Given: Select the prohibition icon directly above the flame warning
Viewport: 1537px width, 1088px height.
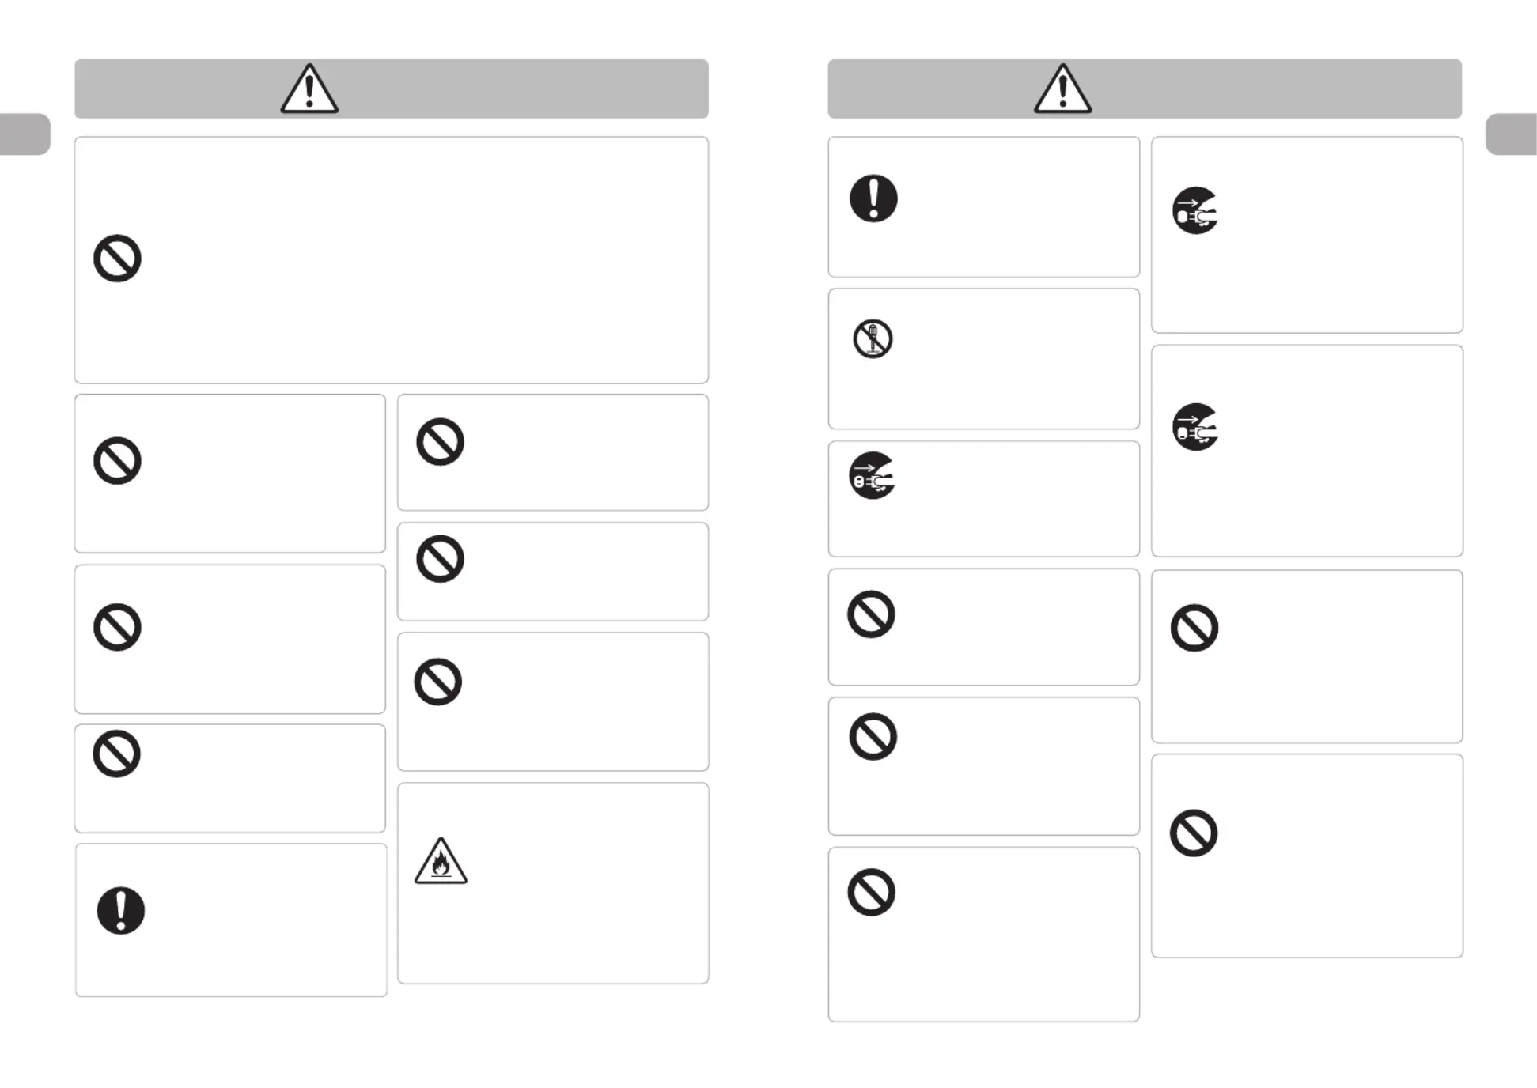Looking at the screenshot, I should [x=438, y=682].
